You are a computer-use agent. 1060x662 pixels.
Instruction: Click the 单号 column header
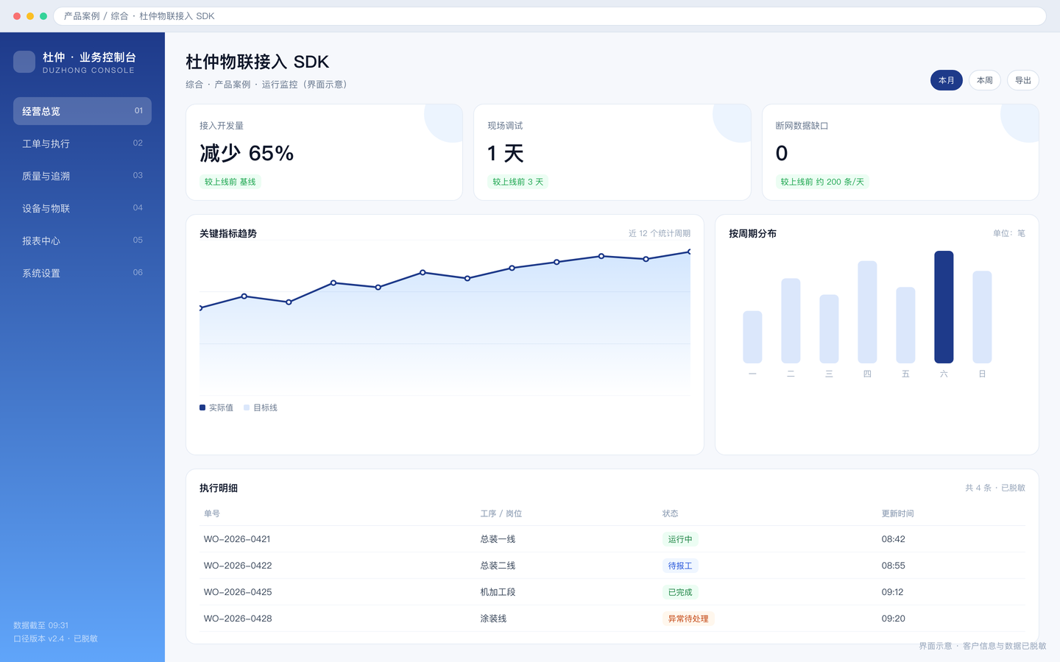[212, 513]
